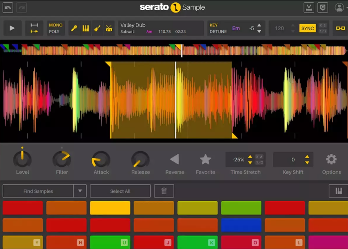348x249 pixels.
Task: Click the -25% Time Stretch value
Action: pyautogui.click(x=238, y=160)
